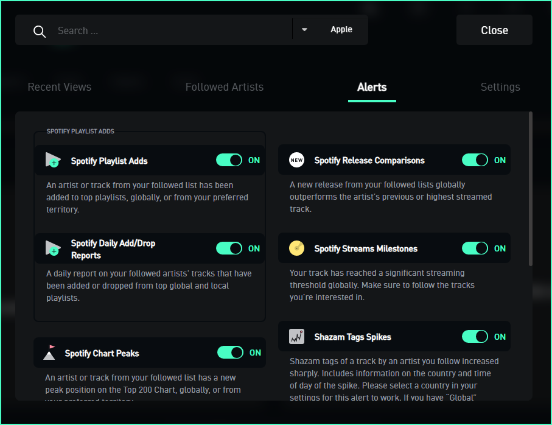Click the alerts list vertical scrollbar
The height and width of the screenshot is (425, 552).
(x=531, y=189)
